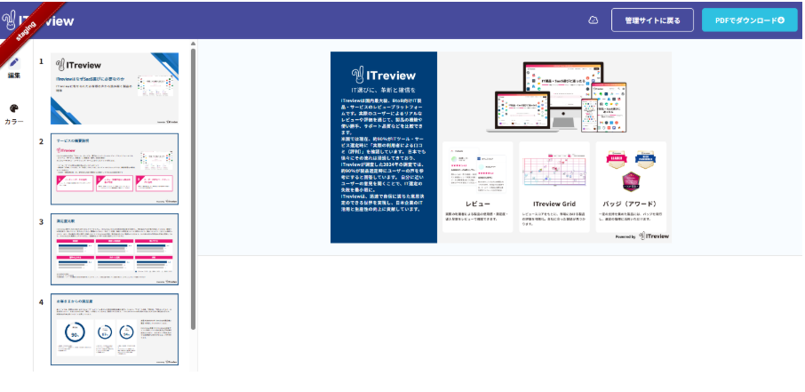Click the cloud save status icon
The width and height of the screenshot is (805, 392).
click(594, 20)
